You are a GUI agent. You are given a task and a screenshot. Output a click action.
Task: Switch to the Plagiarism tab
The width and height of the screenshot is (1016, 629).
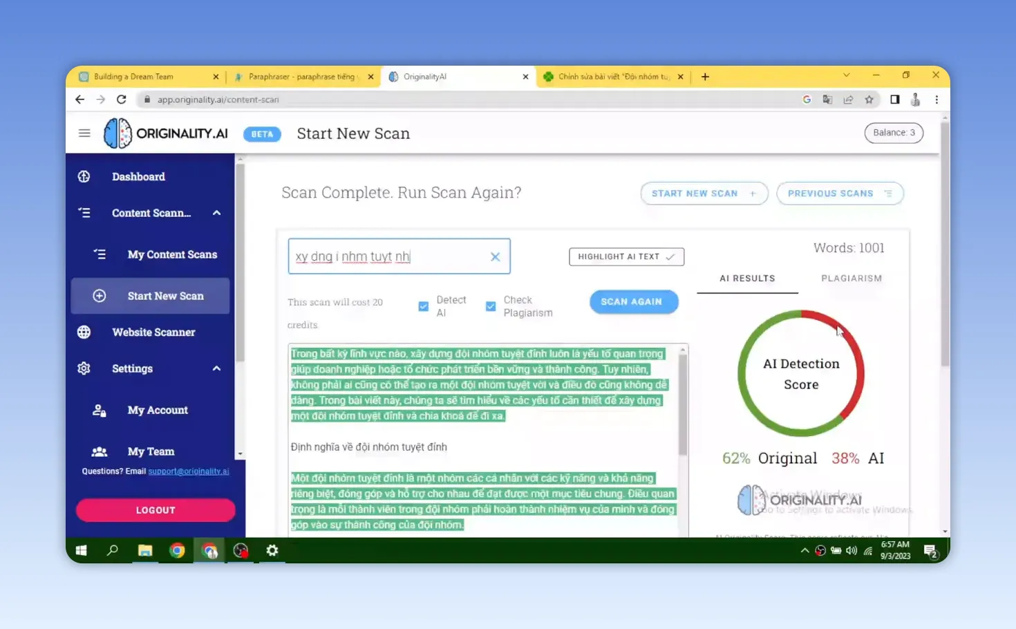pyautogui.click(x=852, y=279)
